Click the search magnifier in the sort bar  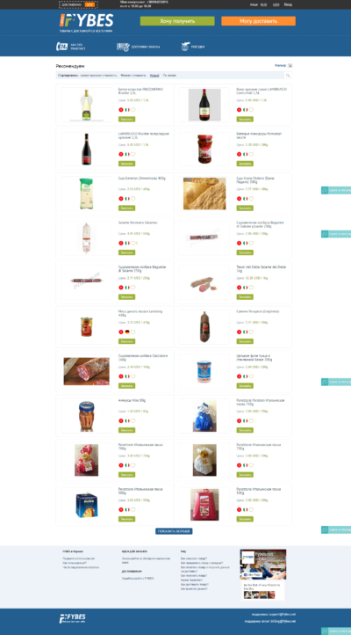[288, 76]
